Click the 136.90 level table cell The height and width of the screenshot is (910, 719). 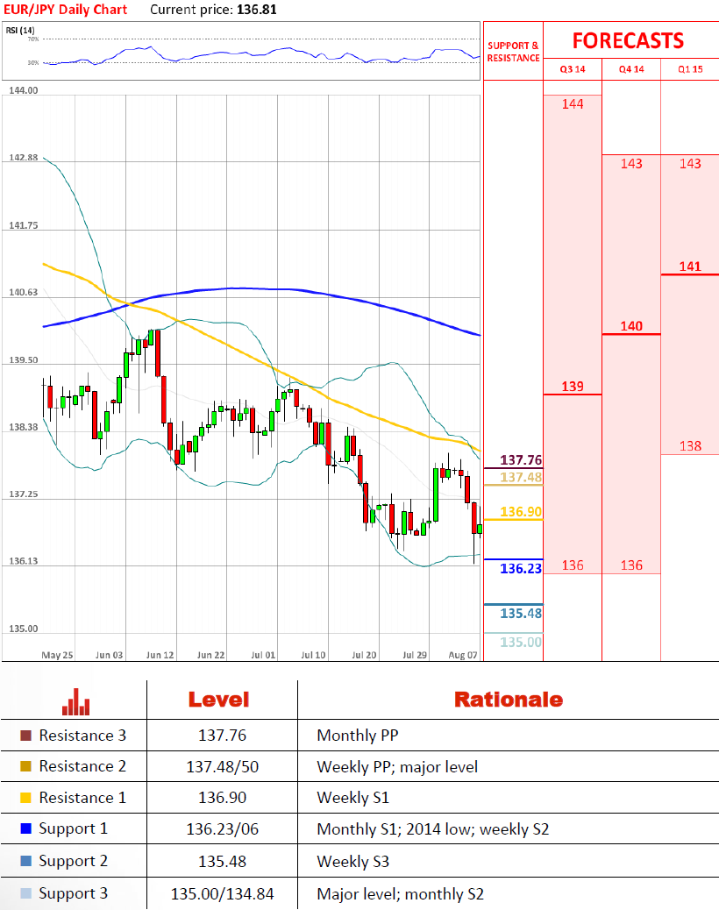222,798
